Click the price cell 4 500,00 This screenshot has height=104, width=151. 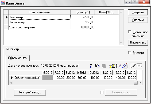83,17
